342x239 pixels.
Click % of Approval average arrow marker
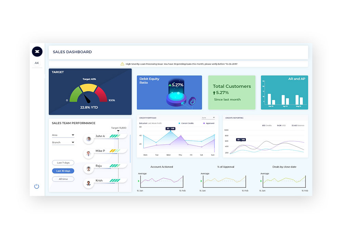pyautogui.click(x=201, y=181)
